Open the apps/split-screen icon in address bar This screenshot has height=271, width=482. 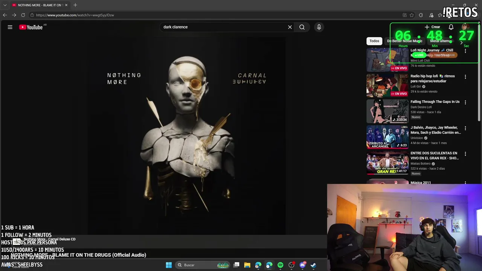404,15
